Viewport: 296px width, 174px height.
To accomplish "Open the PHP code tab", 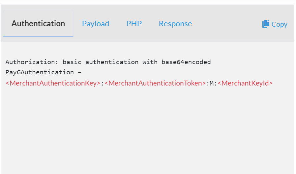I will [134, 24].
